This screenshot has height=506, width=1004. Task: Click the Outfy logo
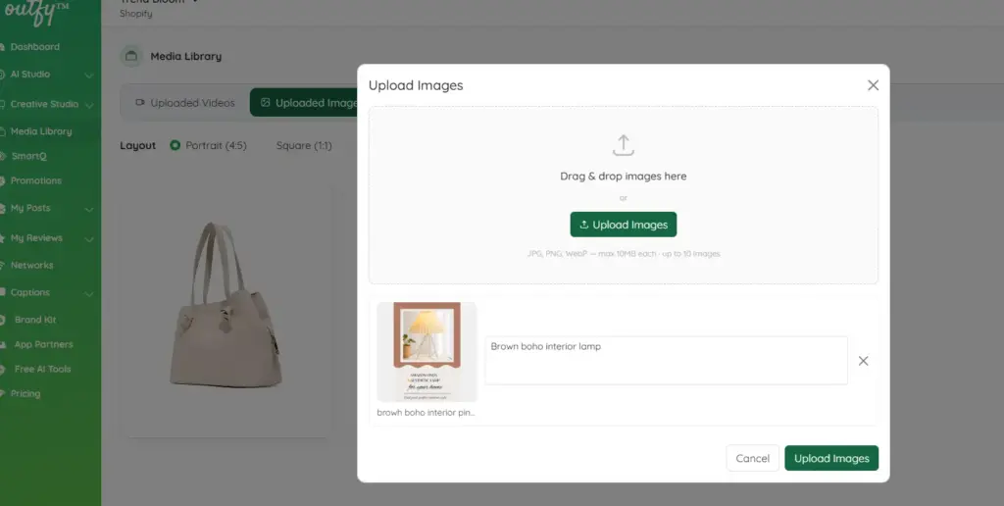coord(37,12)
